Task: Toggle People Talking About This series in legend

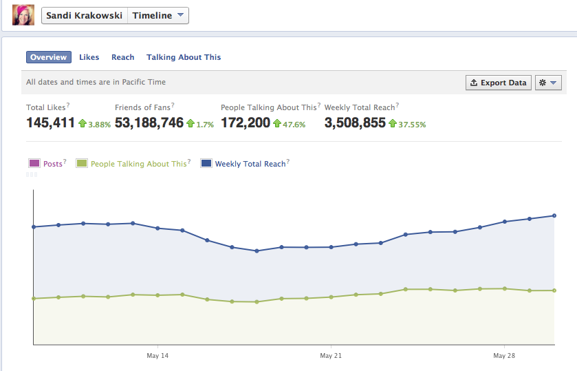Action: click(82, 164)
